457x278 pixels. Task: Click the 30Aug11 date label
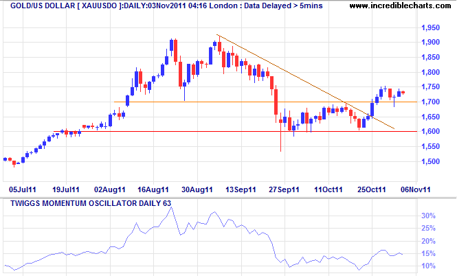tap(197, 190)
